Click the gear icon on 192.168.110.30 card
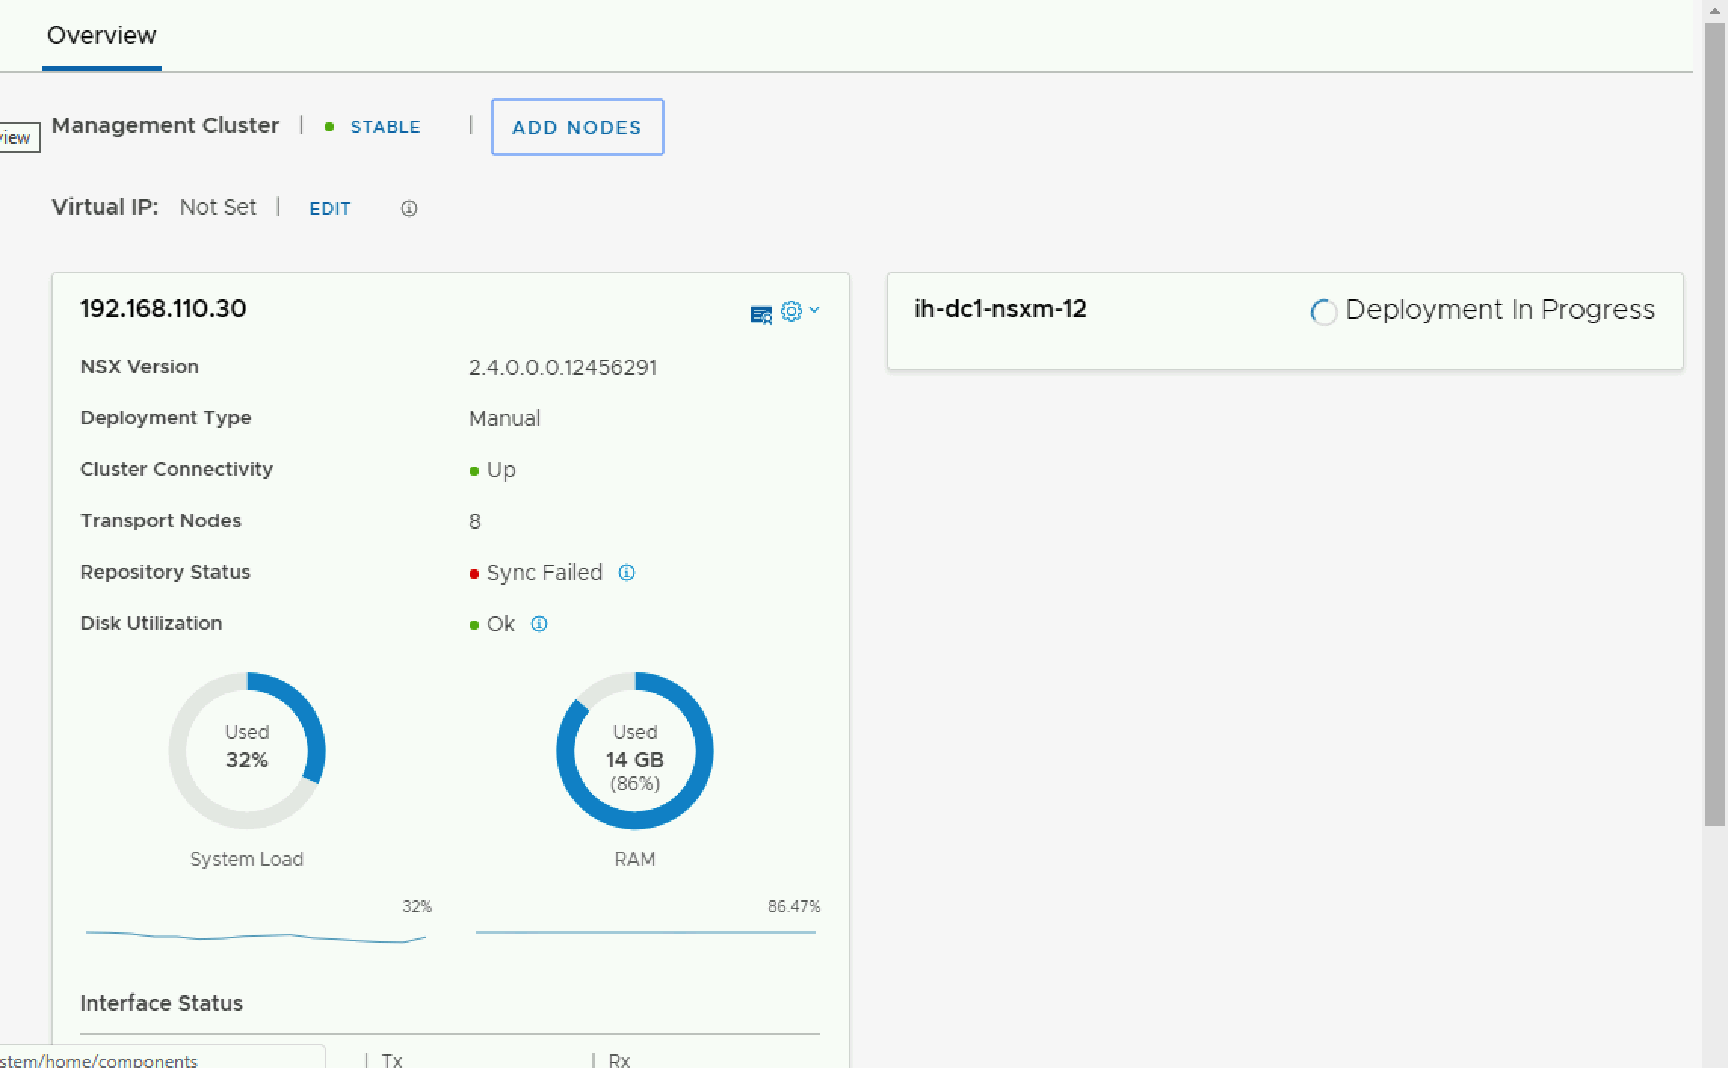The height and width of the screenshot is (1068, 1728). (x=791, y=311)
